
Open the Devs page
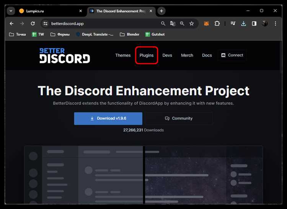[x=167, y=55]
